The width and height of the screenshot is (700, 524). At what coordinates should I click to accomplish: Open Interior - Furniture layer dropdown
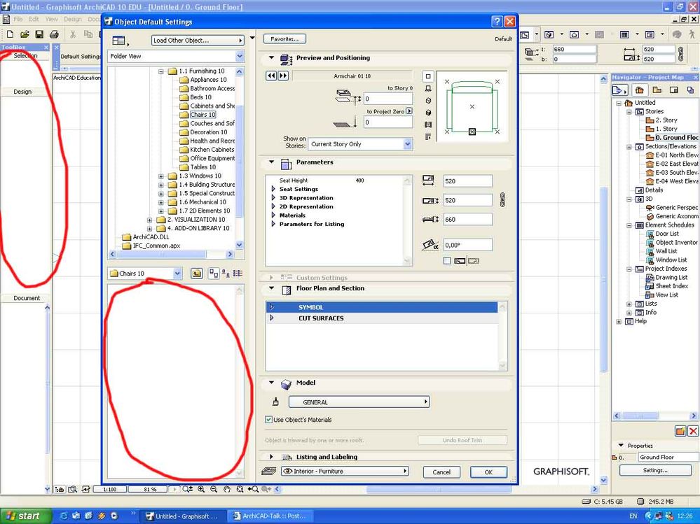pos(345,471)
